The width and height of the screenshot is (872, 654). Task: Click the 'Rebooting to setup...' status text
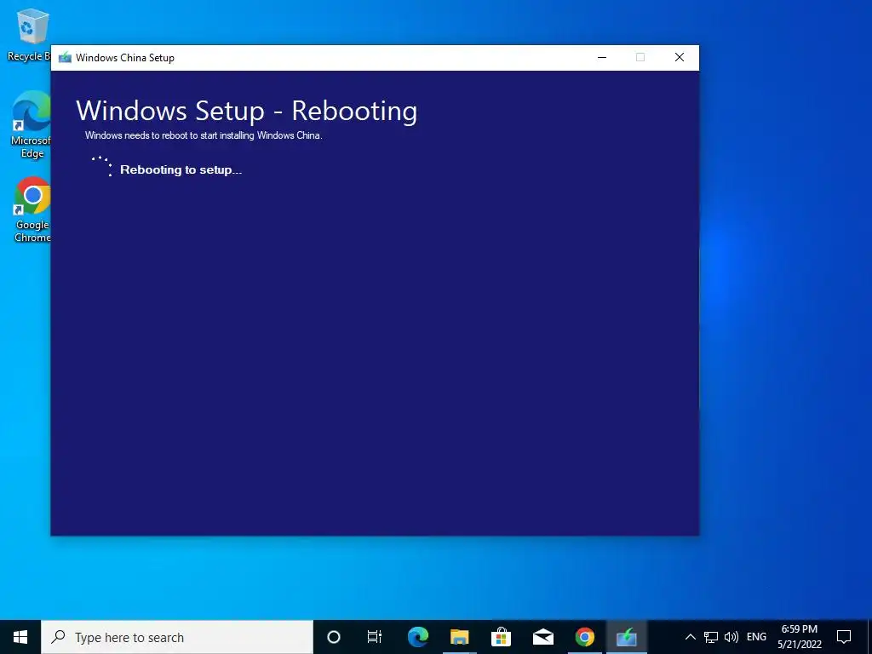181,169
